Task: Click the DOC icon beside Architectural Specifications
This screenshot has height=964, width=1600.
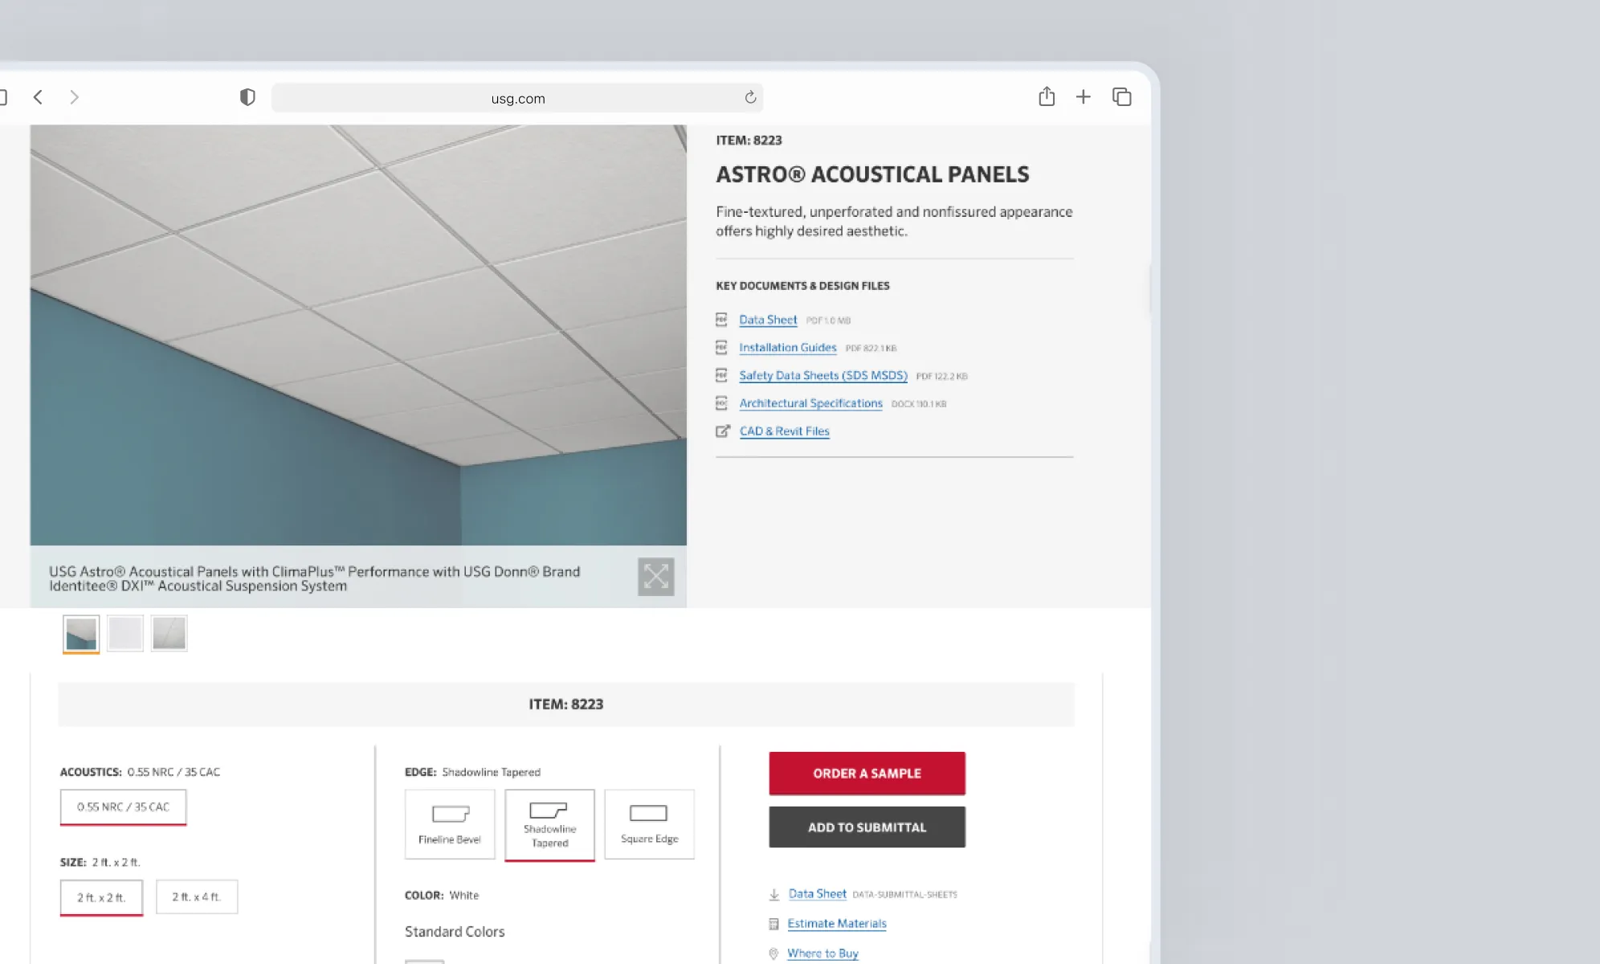Action: tap(721, 403)
